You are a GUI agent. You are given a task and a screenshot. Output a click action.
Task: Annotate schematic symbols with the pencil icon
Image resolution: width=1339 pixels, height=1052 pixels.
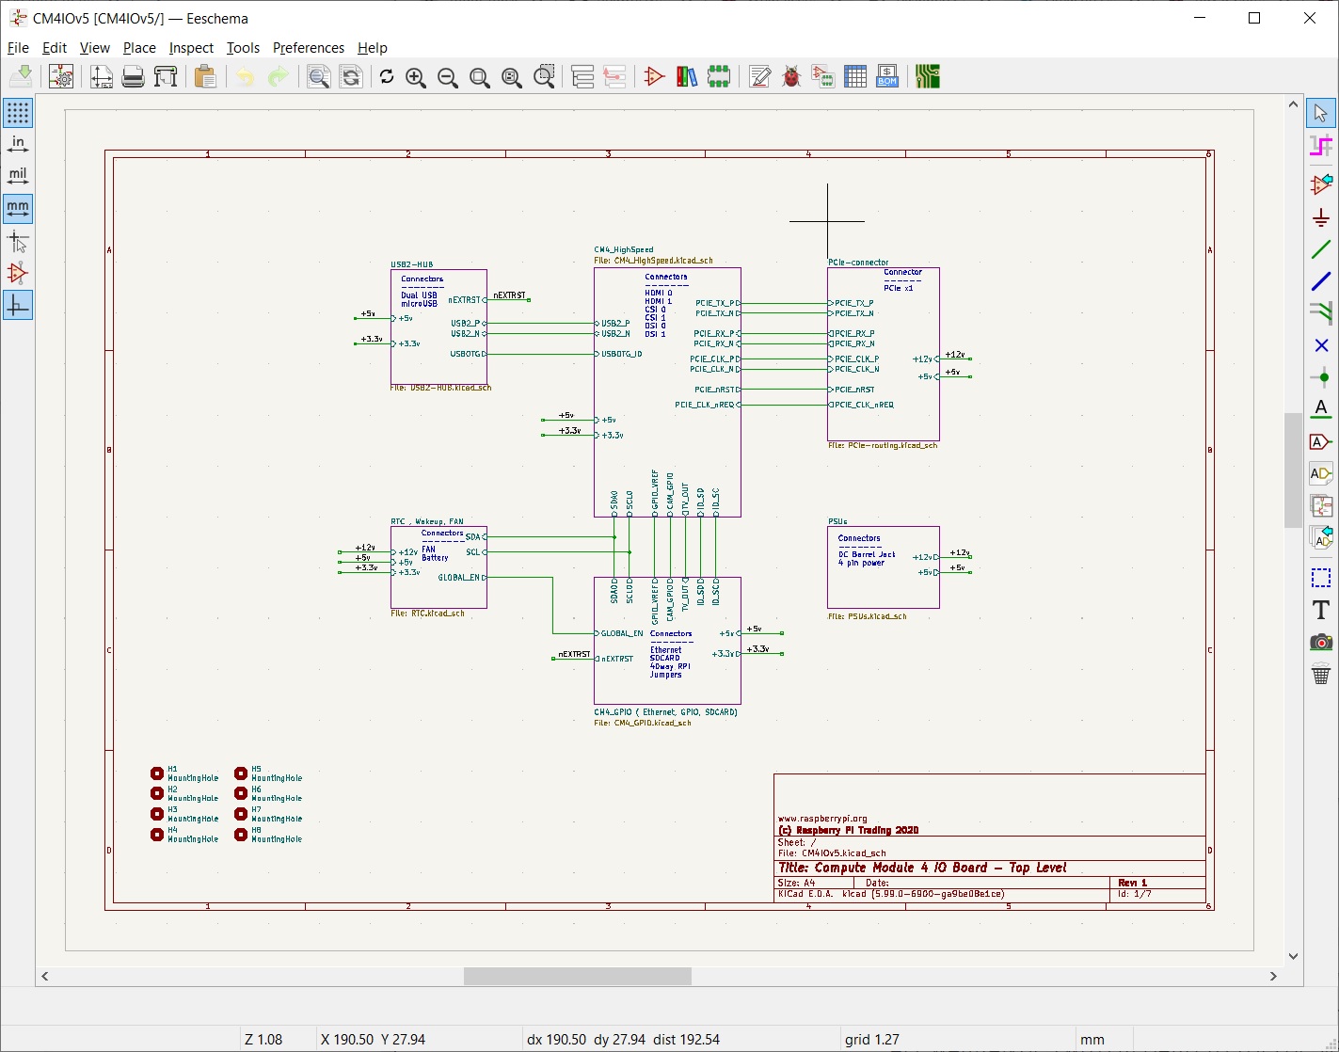[759, 76]
